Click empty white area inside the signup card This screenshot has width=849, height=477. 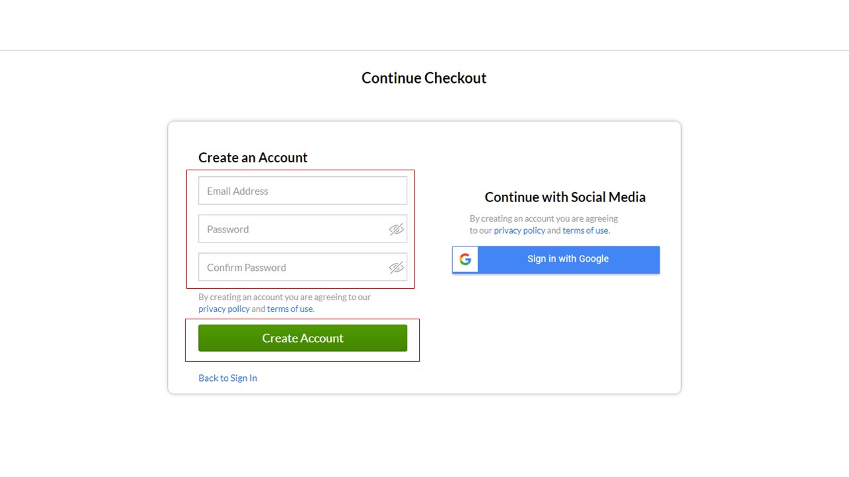(x=557, y=331)
